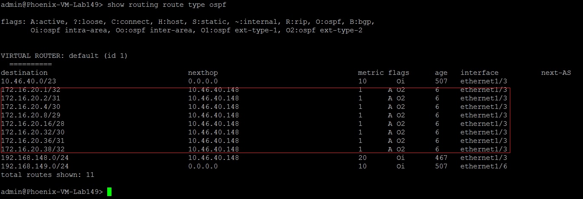Click the typed command 'show routing route type ospf'

tap(167, 5)
